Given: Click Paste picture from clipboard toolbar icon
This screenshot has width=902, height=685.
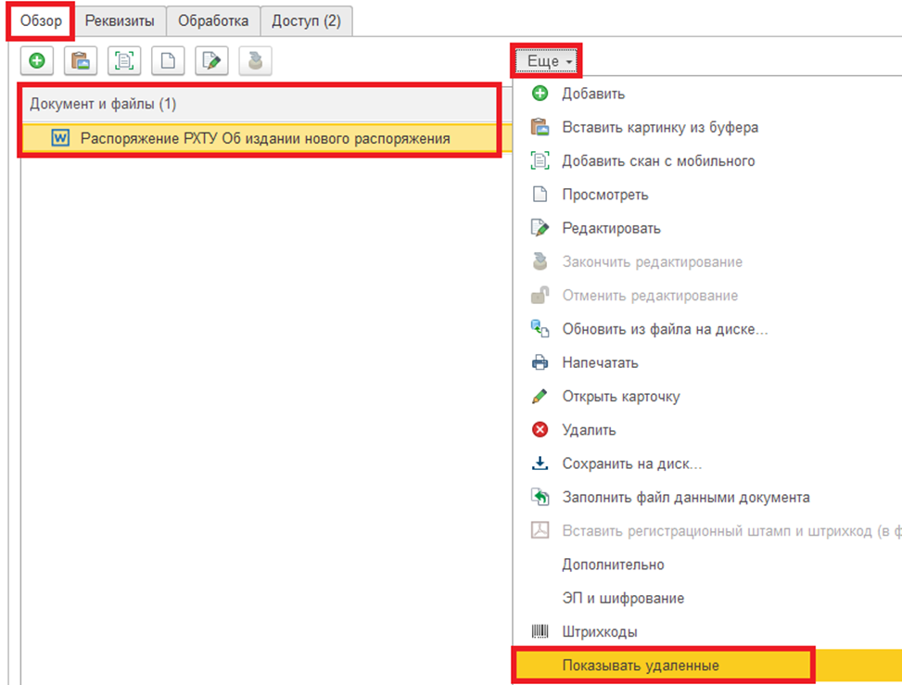Looking at the screenshot, I should pos(80,61).
